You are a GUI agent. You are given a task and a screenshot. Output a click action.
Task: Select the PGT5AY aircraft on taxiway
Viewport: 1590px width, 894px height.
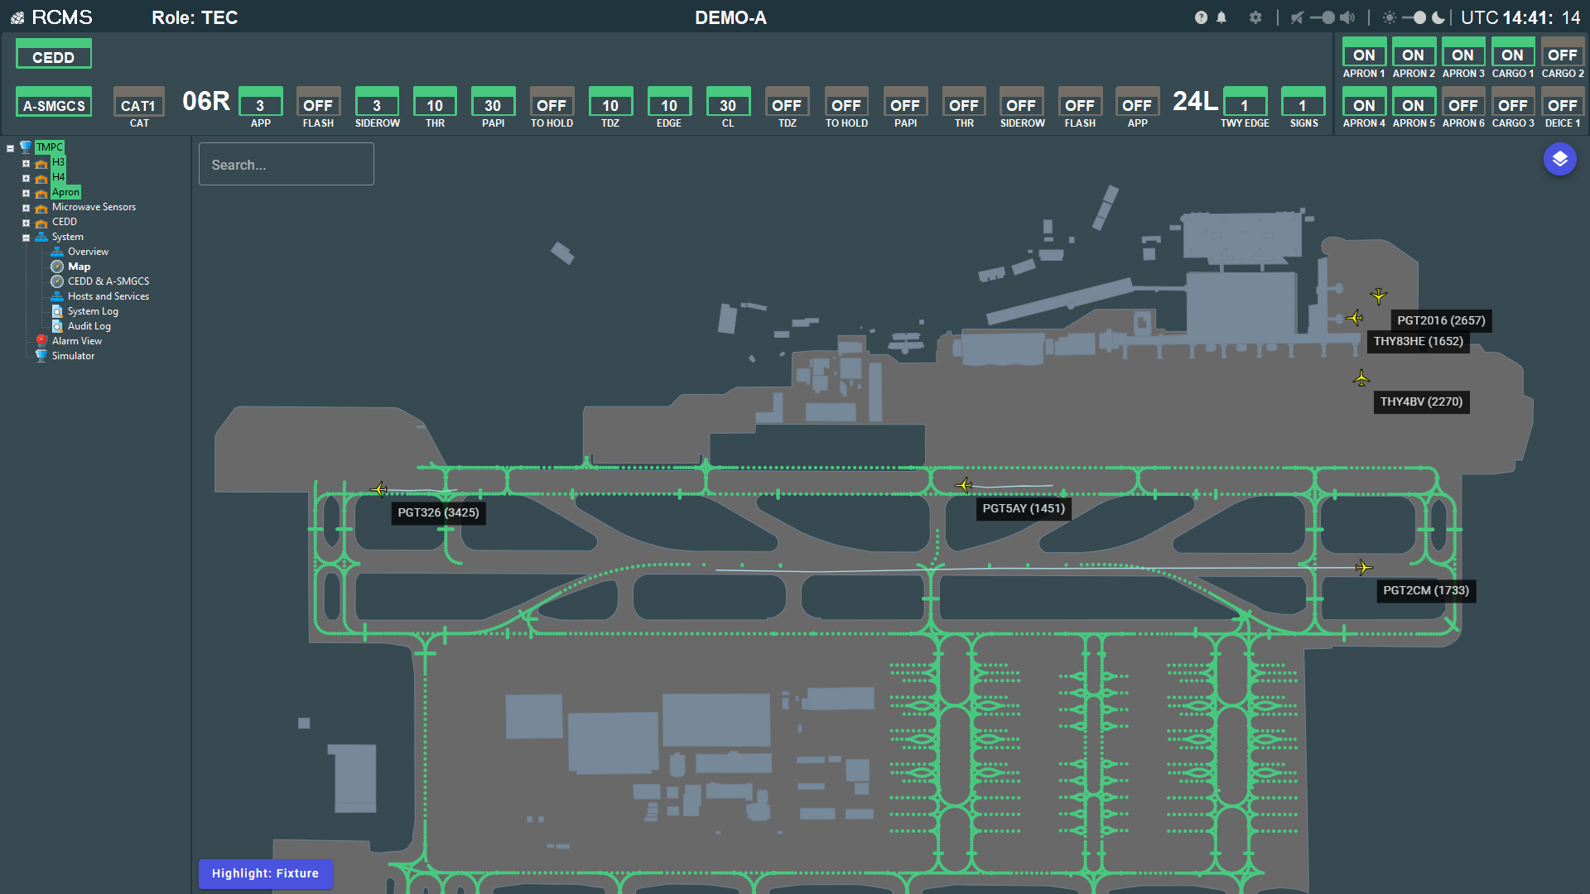click(963, 485)
